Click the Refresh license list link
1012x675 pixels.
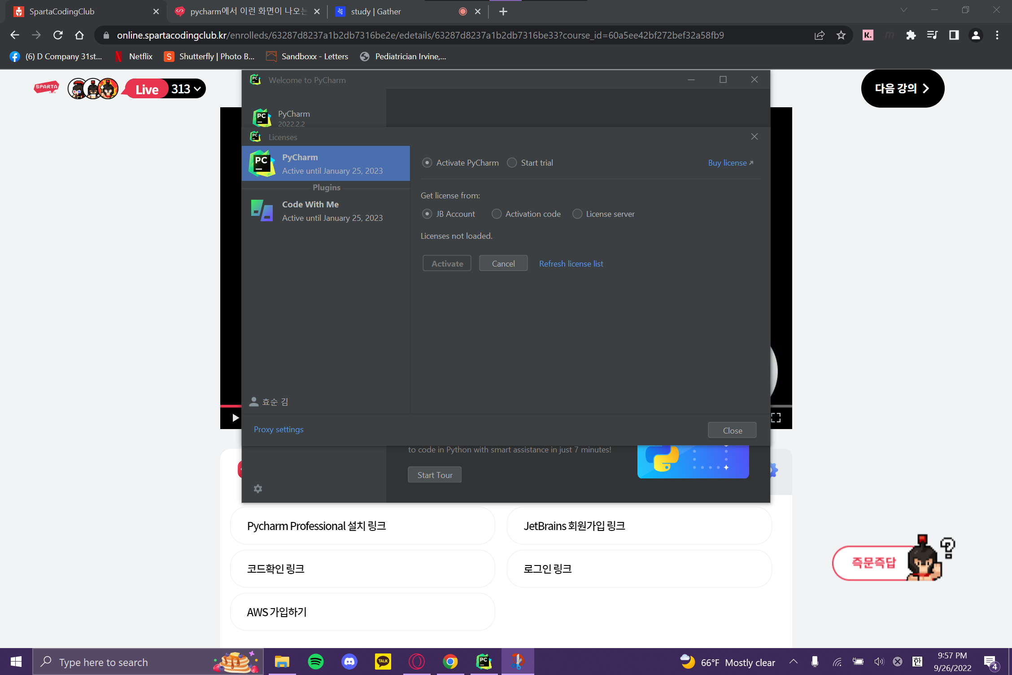coord(571,264)
